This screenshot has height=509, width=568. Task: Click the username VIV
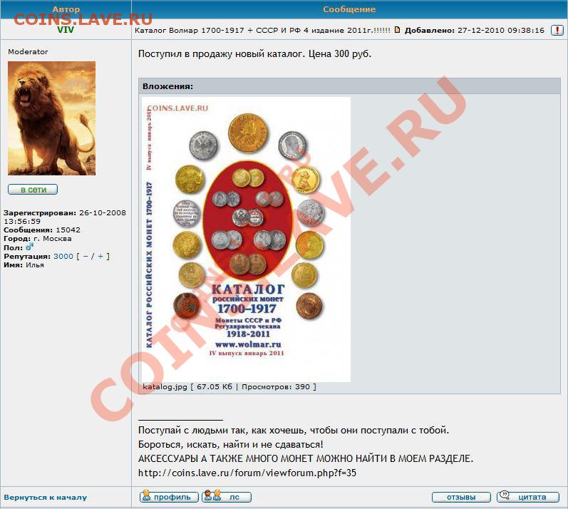pos(66,30)
